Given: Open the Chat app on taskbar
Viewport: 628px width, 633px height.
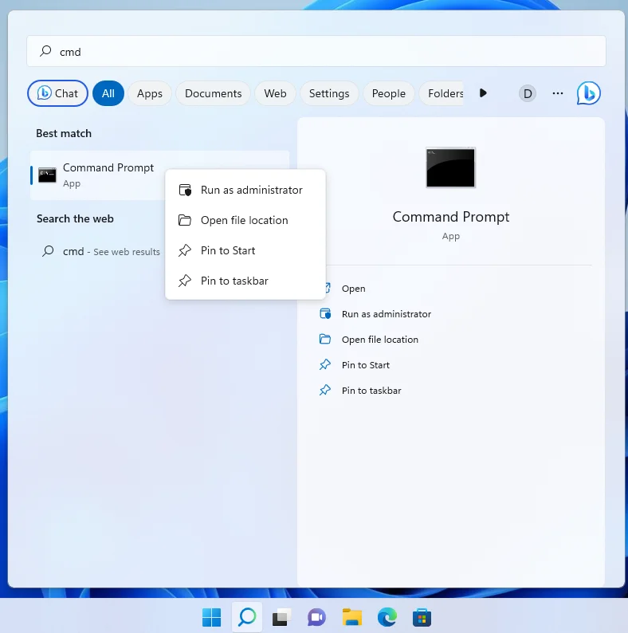Looking at the screenshot, I should (316, 617).
